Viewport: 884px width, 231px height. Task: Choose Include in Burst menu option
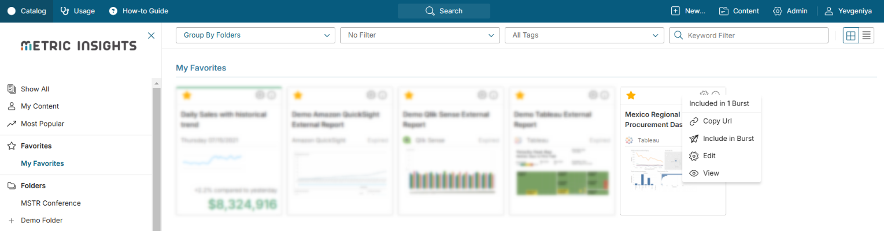point(728,139)
